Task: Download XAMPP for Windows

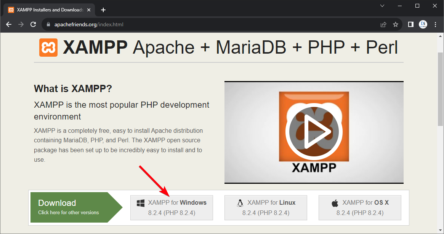Action: click(172, 208)
